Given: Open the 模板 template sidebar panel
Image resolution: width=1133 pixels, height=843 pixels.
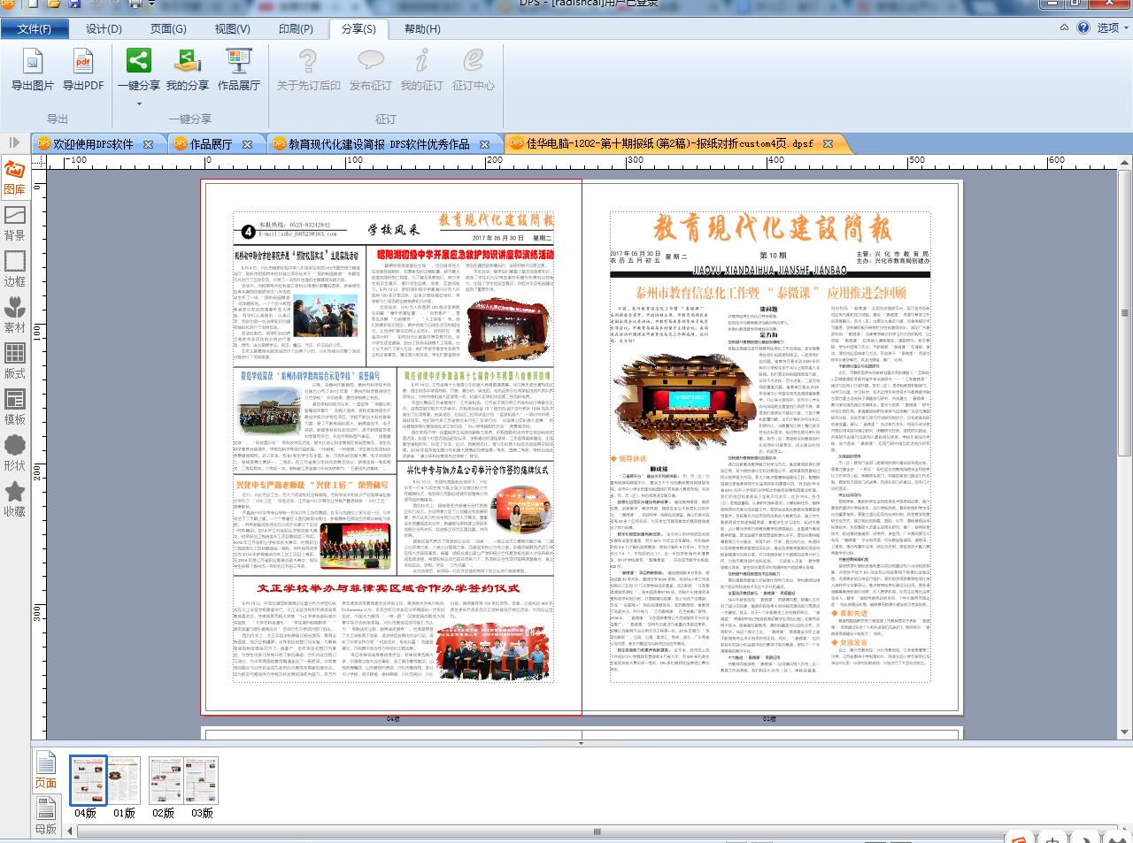Looking at the screenshot, I should tap(15, 407).
